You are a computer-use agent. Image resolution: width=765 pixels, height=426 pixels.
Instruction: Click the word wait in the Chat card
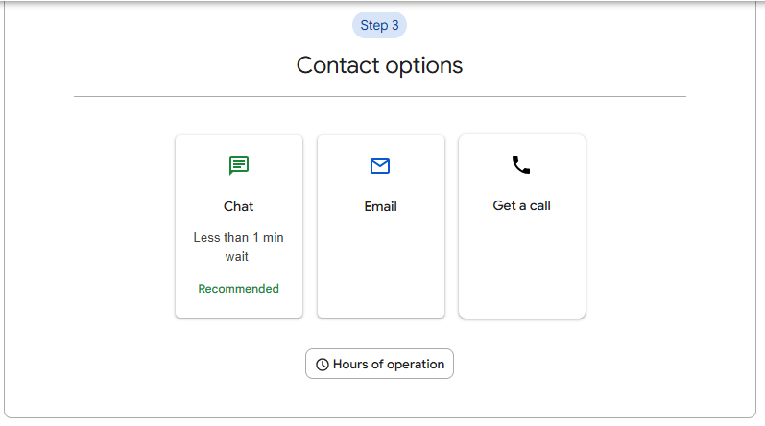tap(237, 257)
